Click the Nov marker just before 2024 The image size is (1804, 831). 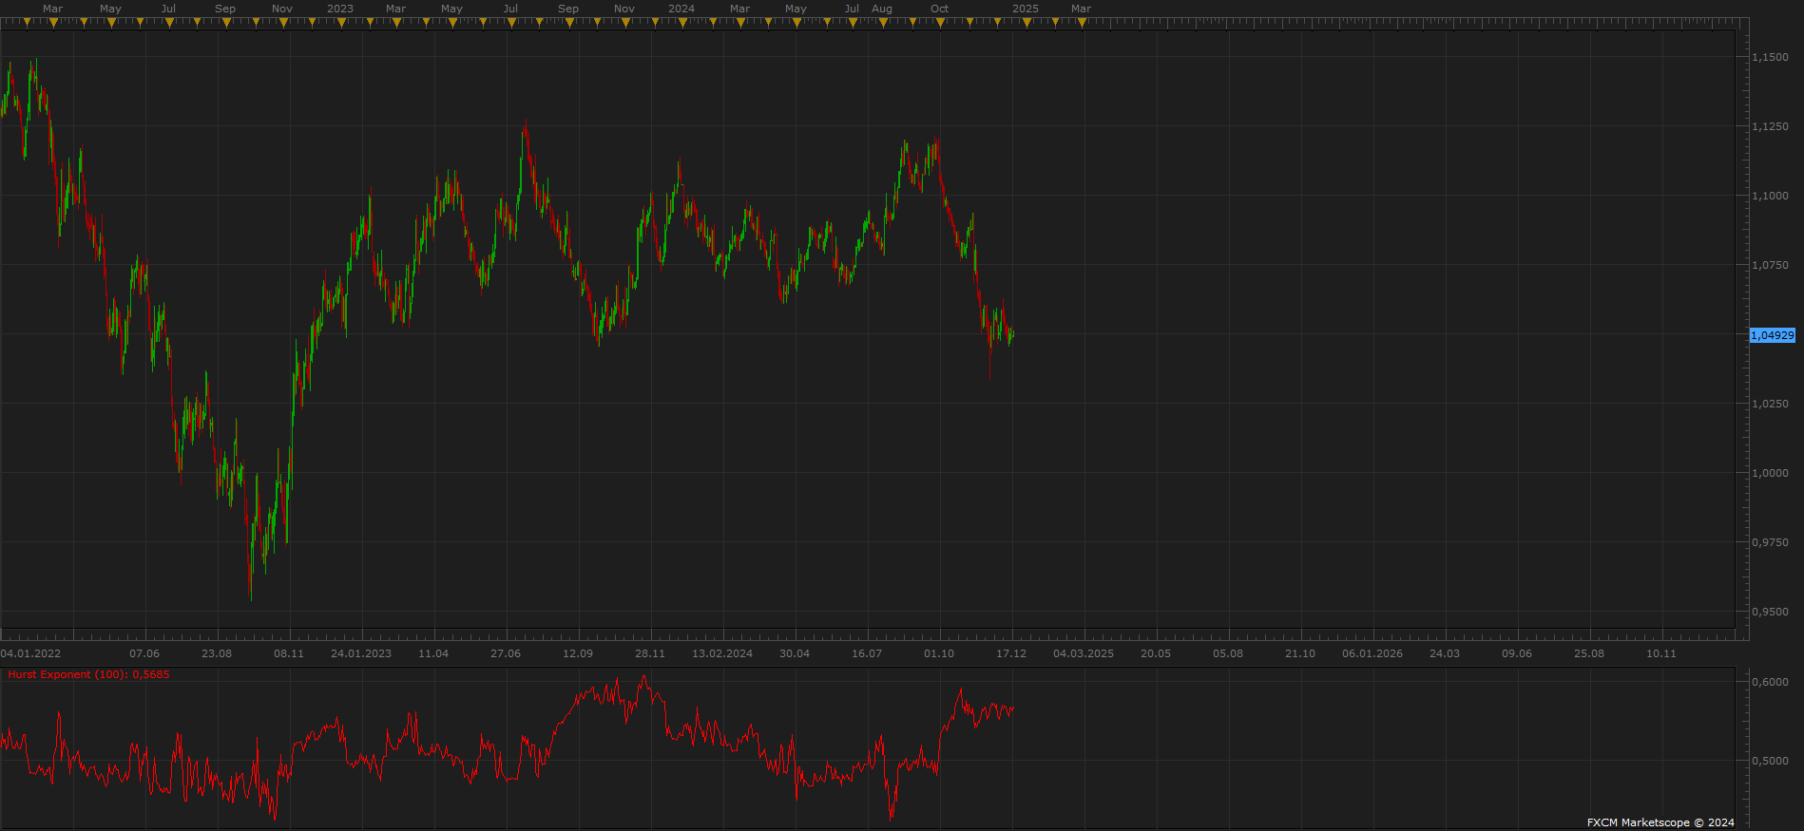[625, 23]
